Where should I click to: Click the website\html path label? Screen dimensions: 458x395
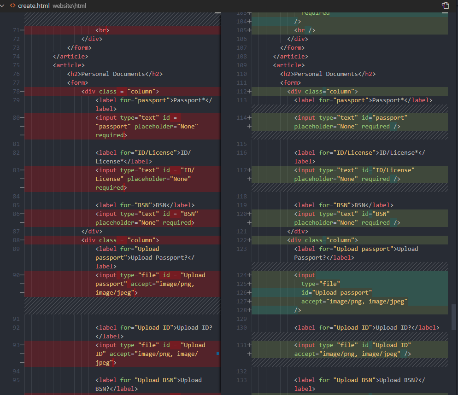pos(69,6)
